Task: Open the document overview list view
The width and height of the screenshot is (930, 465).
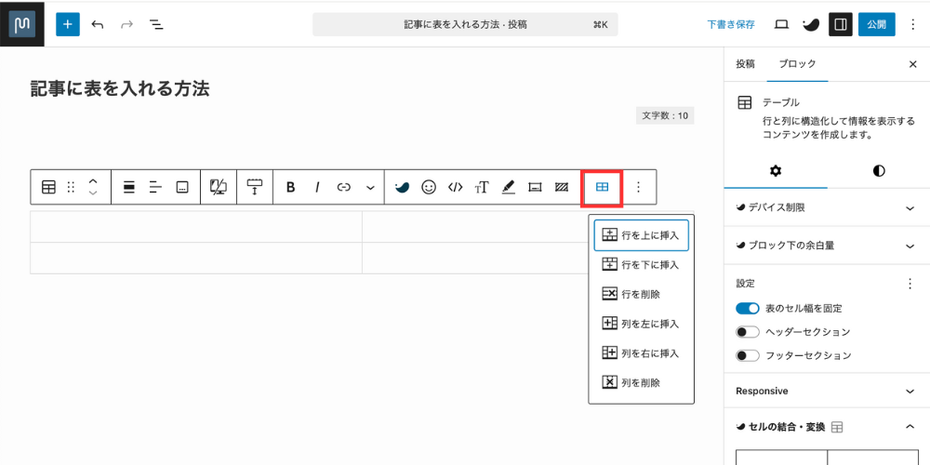Action: pos(156,24)
